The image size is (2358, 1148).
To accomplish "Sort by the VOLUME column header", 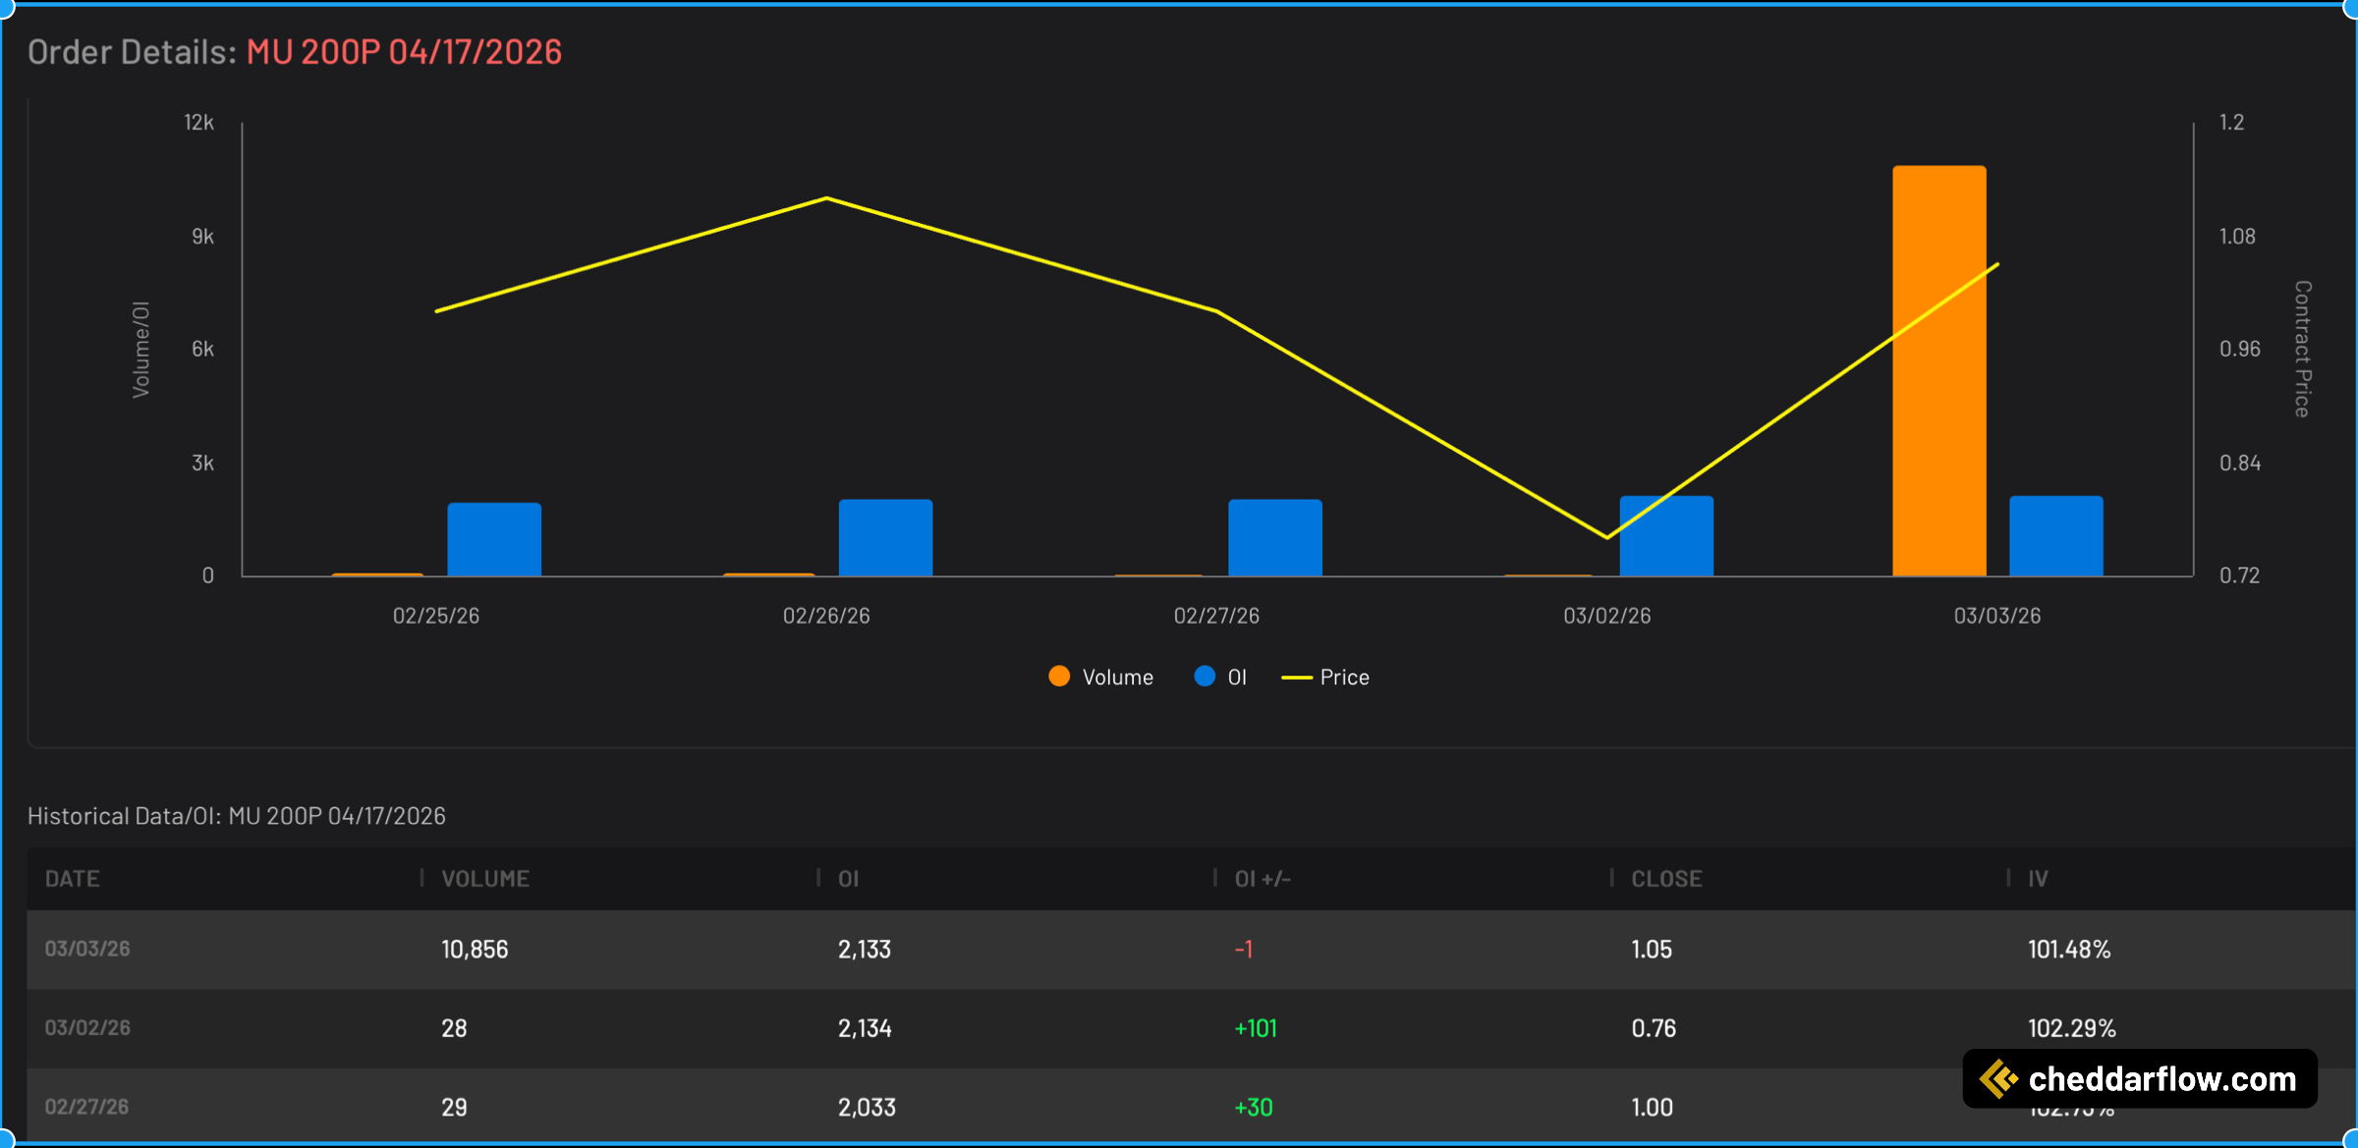I will tap(485, 879).
